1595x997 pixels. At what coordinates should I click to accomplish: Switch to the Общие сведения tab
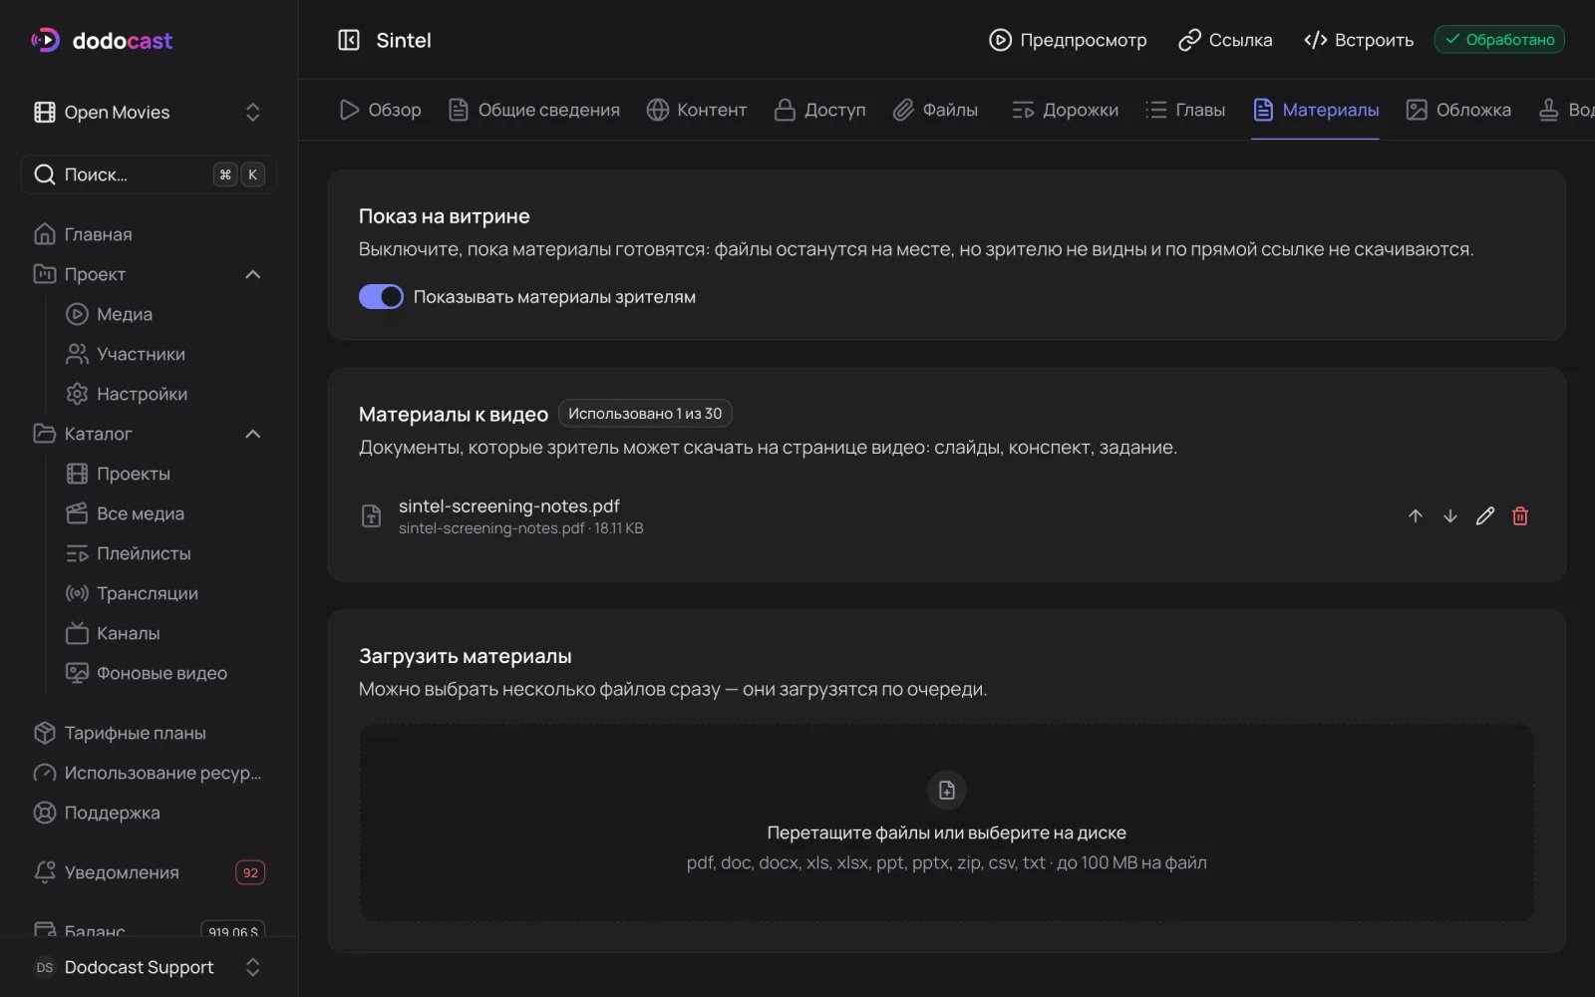[534, 110]
